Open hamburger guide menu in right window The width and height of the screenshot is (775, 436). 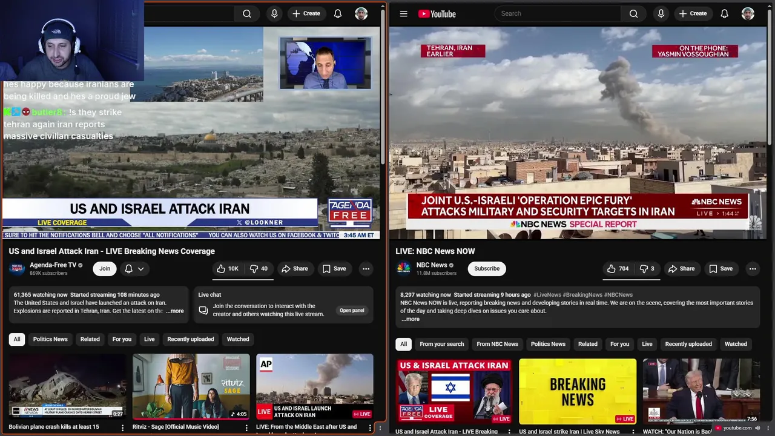[x=404, y=13]
